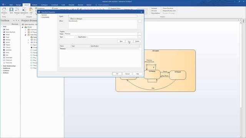Click the diagram vertical scrollbar down arrow
This screenshot has height=138, width=246.
[x=241, y=137]
